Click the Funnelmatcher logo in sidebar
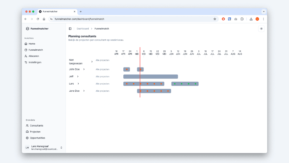This screenshot has width=289, height=163. coord(27,29)
